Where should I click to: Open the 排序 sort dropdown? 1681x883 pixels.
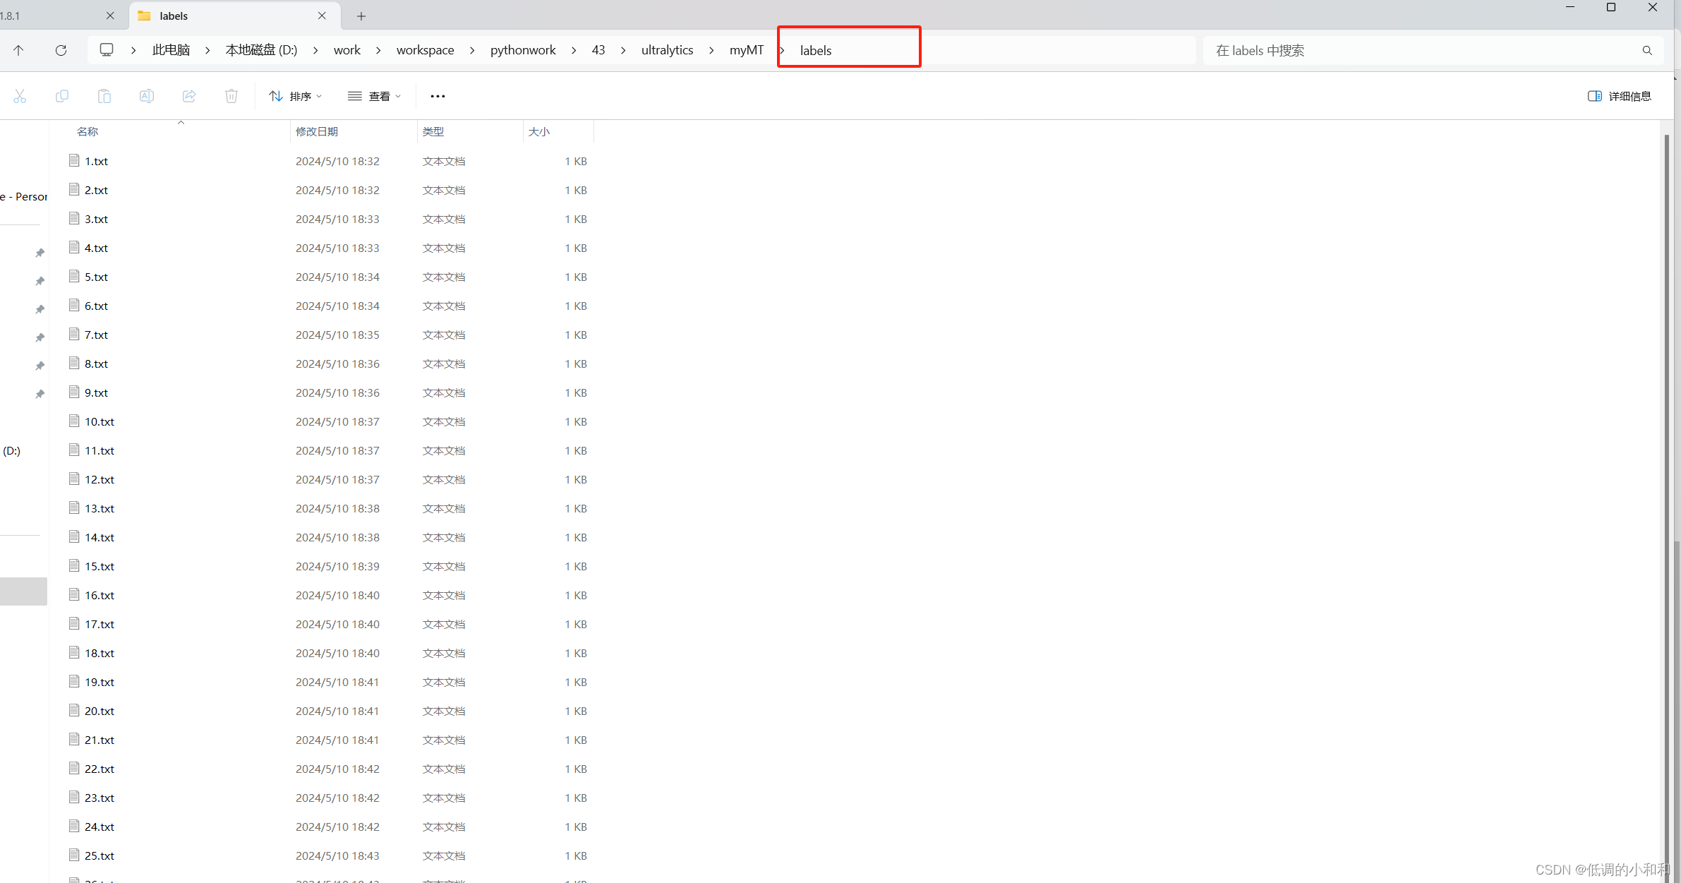tap(296, 96)
